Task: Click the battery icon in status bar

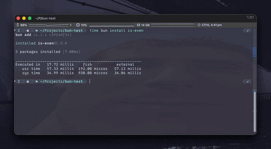Action: (x=18, y=25)
